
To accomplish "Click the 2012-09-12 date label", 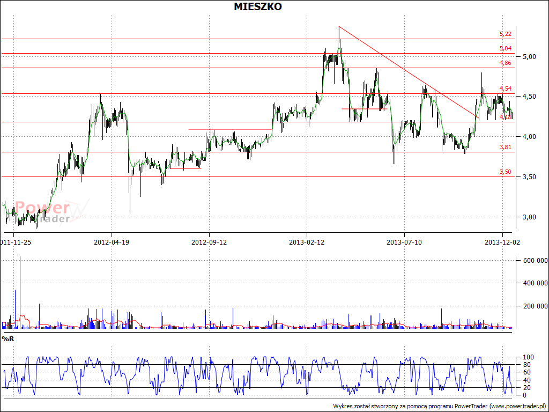I will (x=209, y=242).
